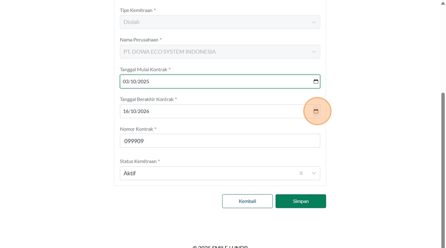Click the 'PT. DOWA ECO SYSTEM INDONESIA' company field

click(170, 52)
